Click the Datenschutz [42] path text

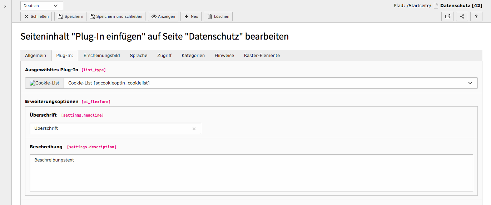click(461, 6)
